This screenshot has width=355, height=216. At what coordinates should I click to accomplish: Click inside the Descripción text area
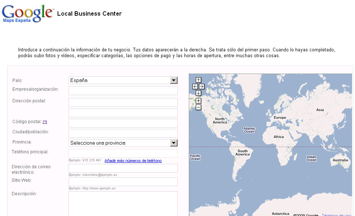click(123, 203)
